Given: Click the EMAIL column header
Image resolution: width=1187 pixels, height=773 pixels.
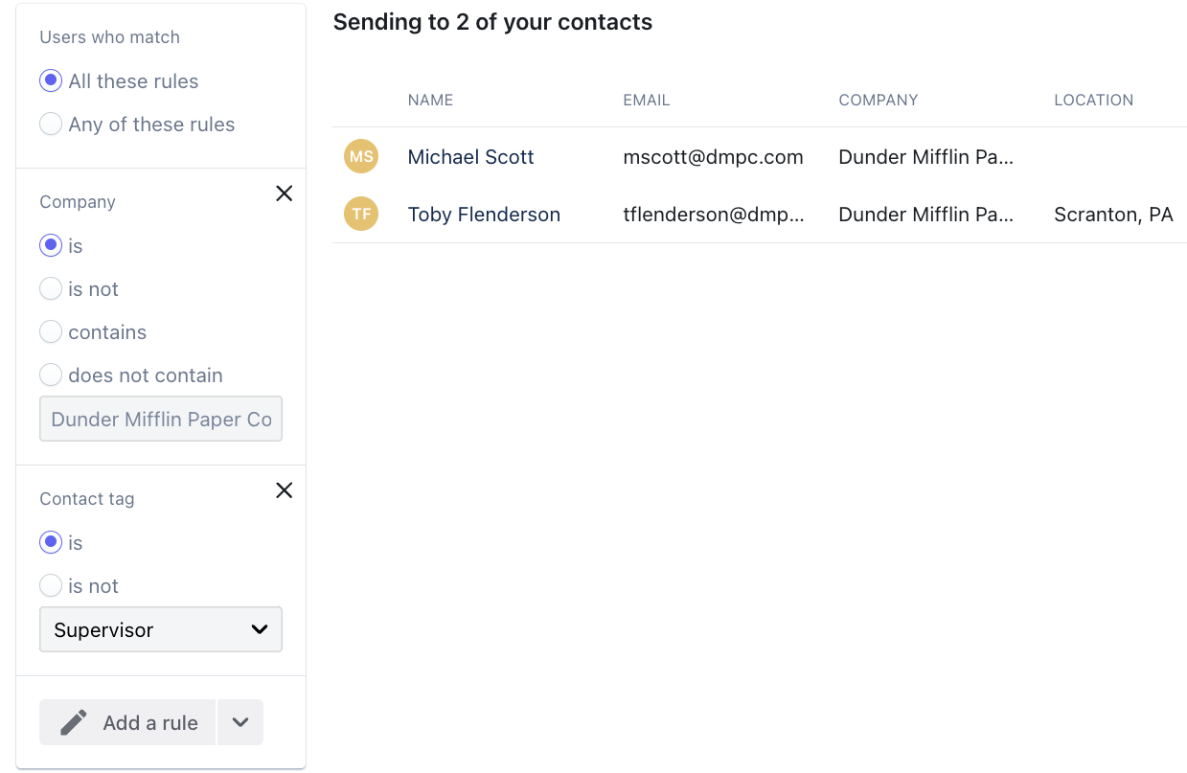Looking at the screenshot, I should [646, 101].
